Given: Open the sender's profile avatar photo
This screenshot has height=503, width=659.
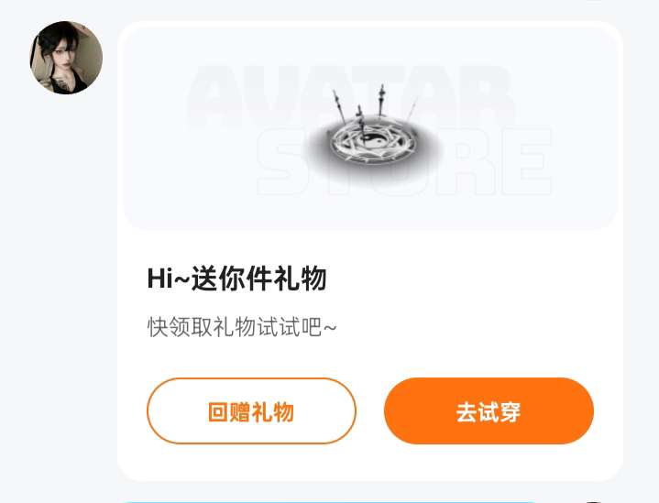Looking at the screenshot, I should click(66, 58).
